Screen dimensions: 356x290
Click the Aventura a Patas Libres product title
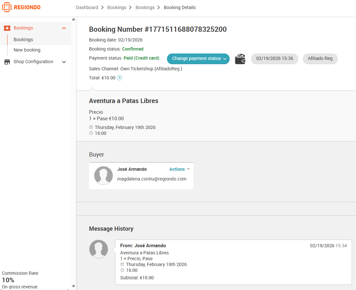click(x=123, y=101)
